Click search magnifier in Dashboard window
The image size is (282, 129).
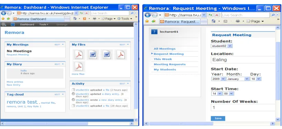(x=132, y=13)
